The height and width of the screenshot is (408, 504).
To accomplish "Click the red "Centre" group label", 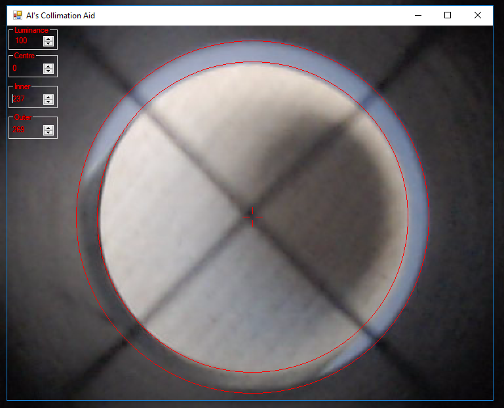I will coord(24,56).
